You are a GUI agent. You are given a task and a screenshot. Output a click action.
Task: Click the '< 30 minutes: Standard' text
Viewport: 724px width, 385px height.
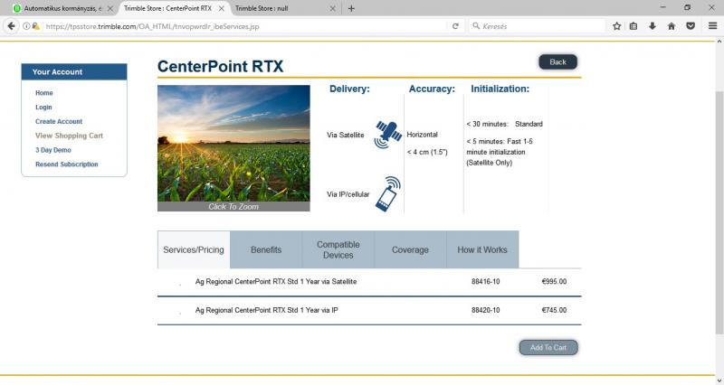point(504,124)
